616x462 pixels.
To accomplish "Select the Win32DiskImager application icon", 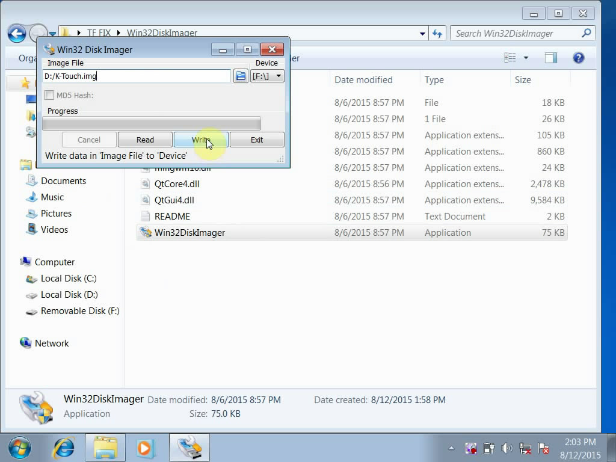I will coord(146,232).
